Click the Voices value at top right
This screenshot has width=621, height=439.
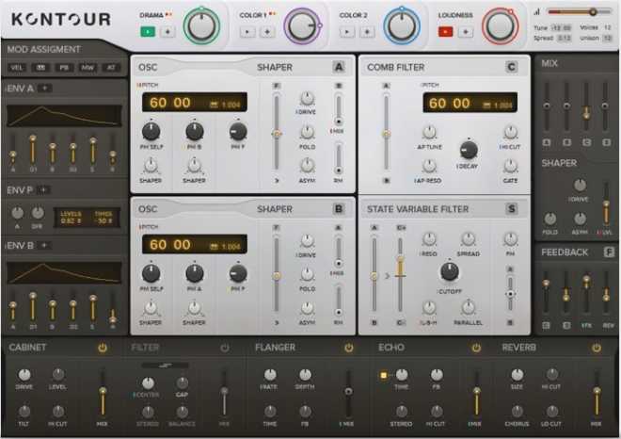tap(608, 27)
